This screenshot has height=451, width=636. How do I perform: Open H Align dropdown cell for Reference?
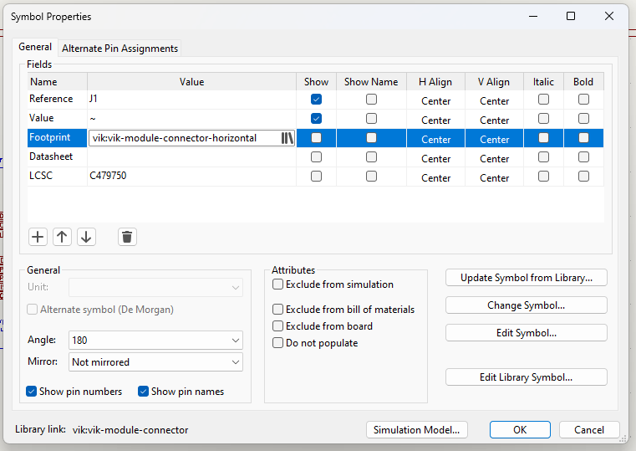click(435, 100)
